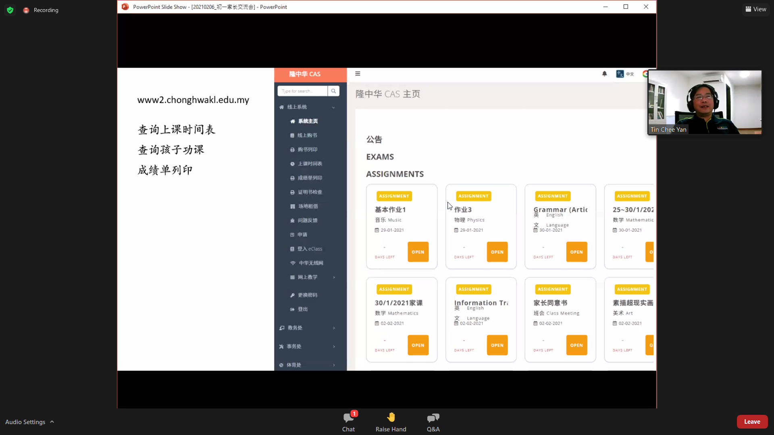Screen dimensions: 774x435
Task: Click 素描超现实画 Art card title
Action: coord(633,303)
